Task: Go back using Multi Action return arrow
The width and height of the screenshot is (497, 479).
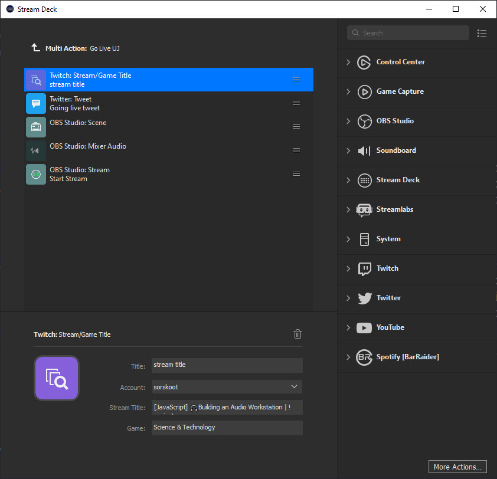Action: tap(35, 48)
